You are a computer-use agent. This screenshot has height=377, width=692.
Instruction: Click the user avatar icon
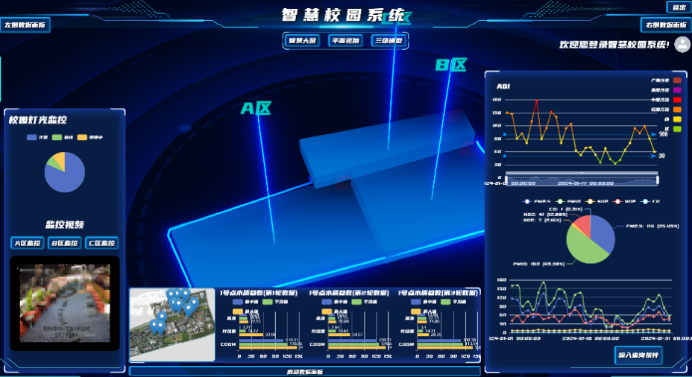682,45
